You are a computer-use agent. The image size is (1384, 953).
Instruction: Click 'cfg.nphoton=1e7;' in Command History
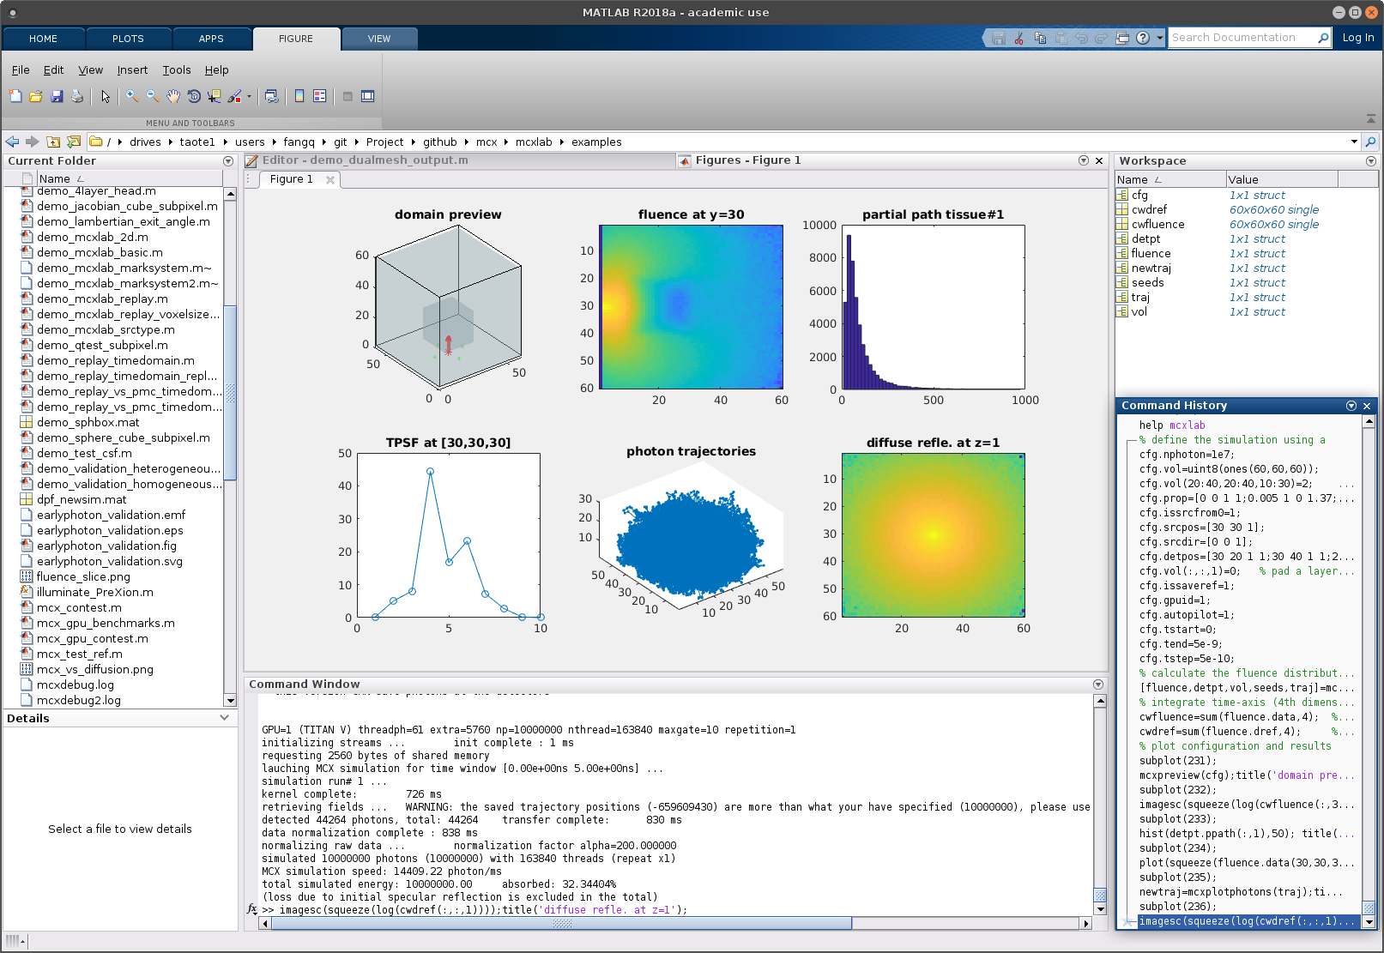tap(1187, 455)
